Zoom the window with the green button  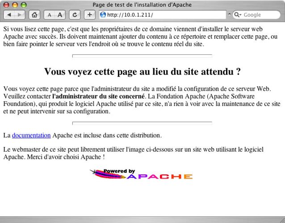(x=24, y=5)
